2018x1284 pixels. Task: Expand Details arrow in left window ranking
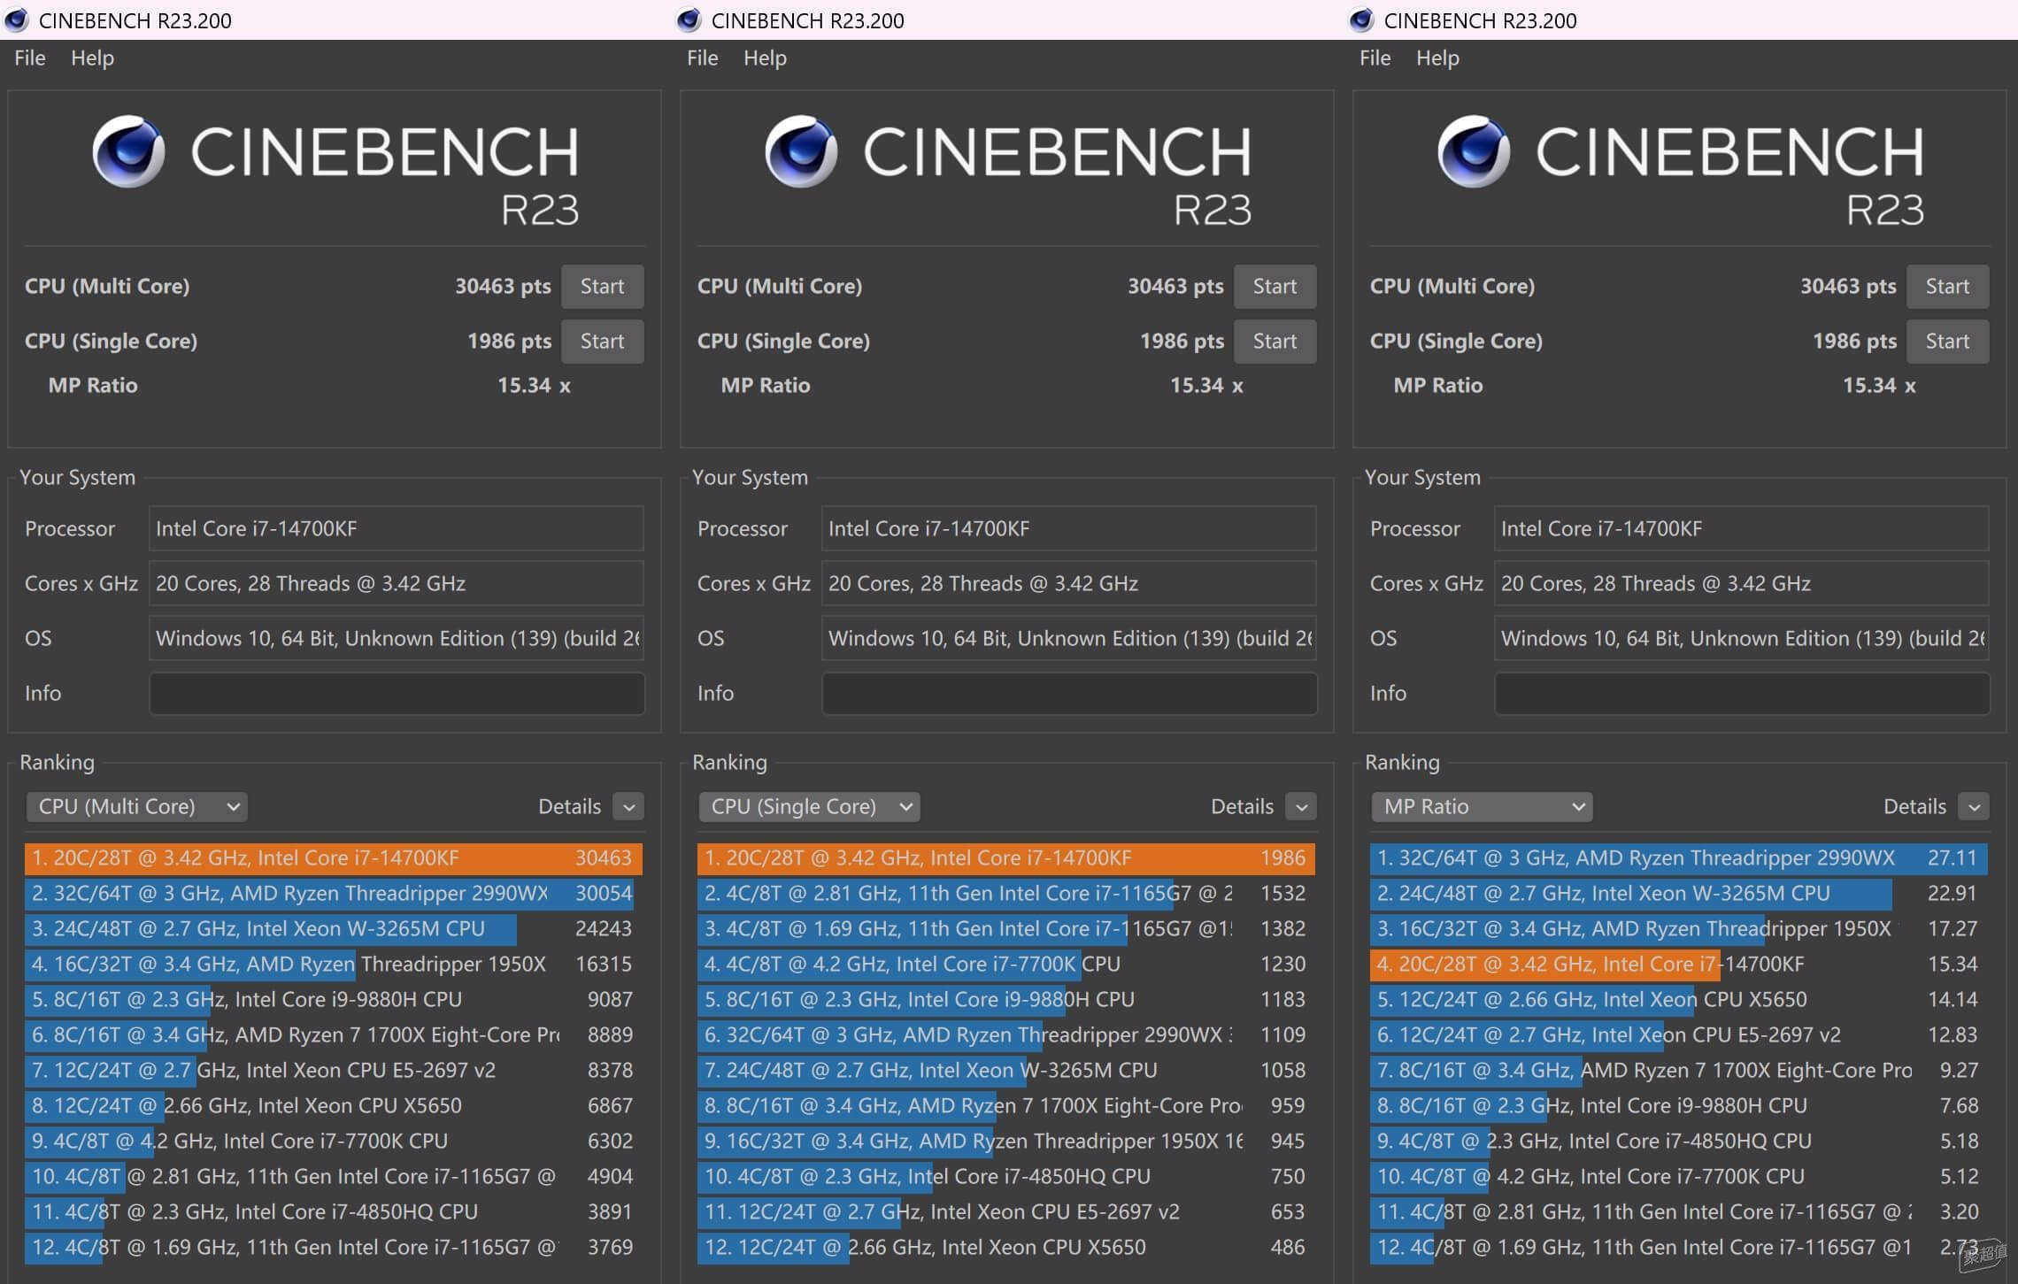coord(628,807)
